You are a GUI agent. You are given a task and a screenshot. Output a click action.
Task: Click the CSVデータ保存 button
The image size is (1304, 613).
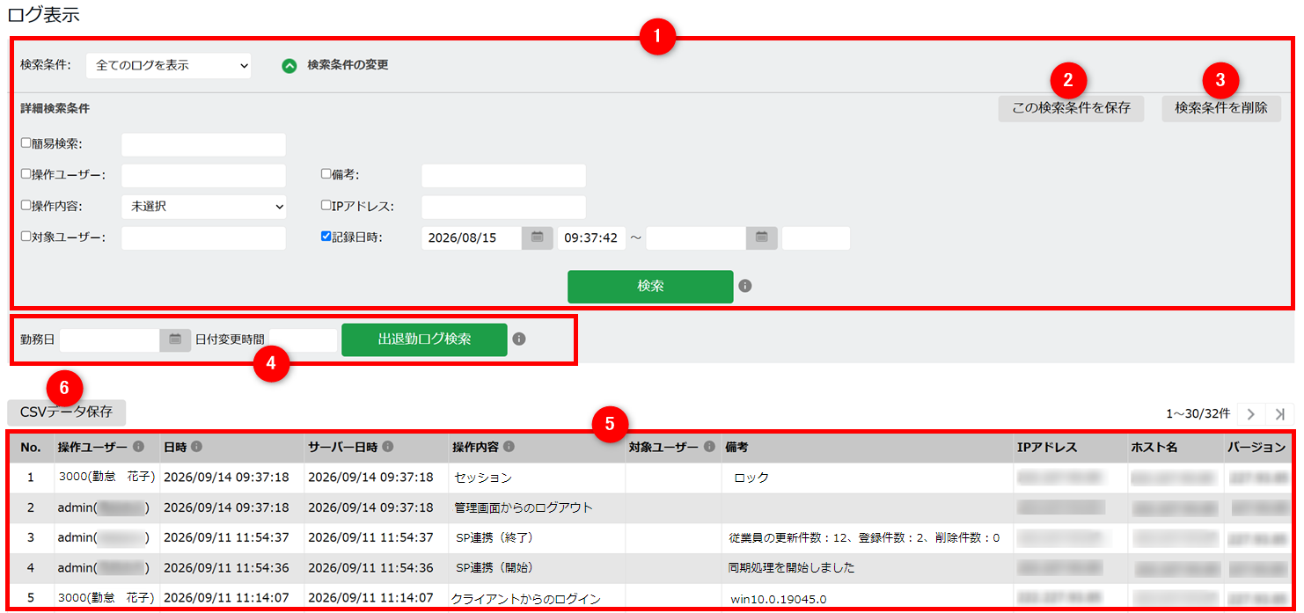pyautogui.click(x=66, y=412)
